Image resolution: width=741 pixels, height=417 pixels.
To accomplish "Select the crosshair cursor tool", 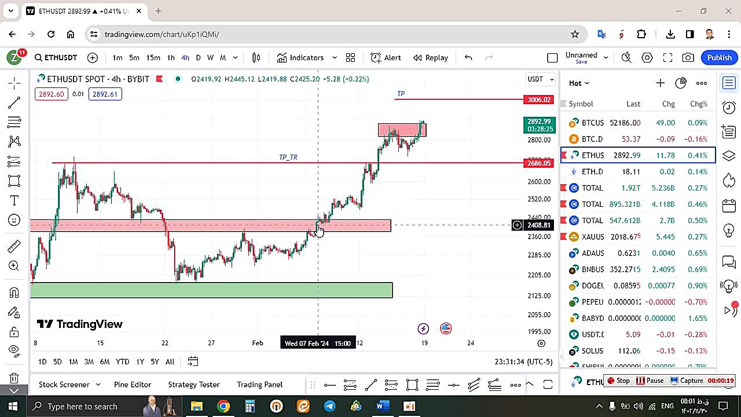I will point(14,83).
